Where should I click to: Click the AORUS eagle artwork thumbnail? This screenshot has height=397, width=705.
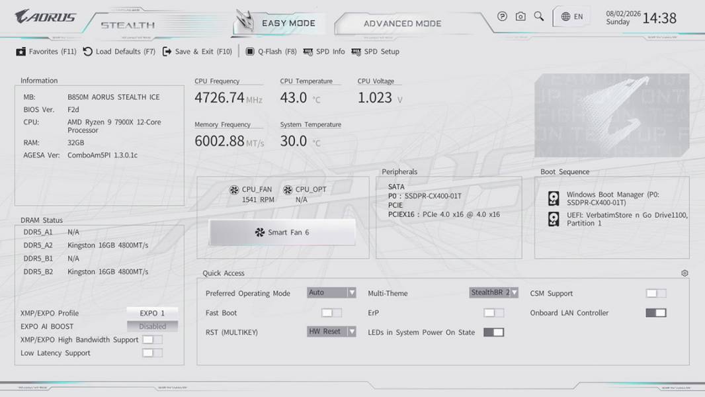click(612, 116)
